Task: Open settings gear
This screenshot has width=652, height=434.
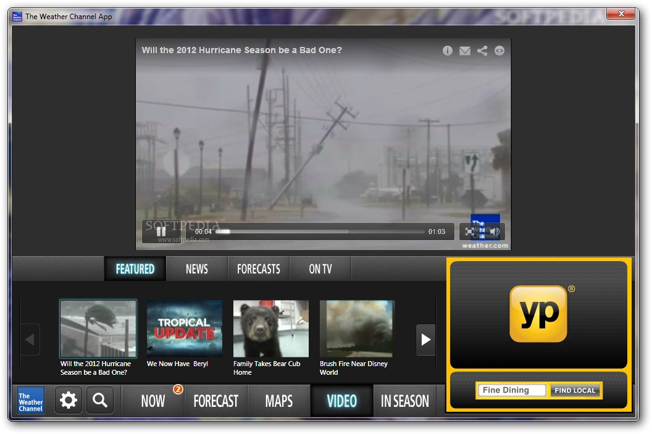Action: point(69,400)
